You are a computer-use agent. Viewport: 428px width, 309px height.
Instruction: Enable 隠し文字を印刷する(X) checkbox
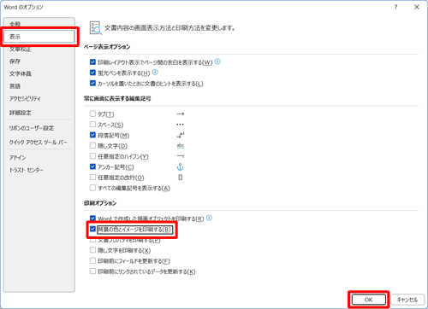(92, 250)
